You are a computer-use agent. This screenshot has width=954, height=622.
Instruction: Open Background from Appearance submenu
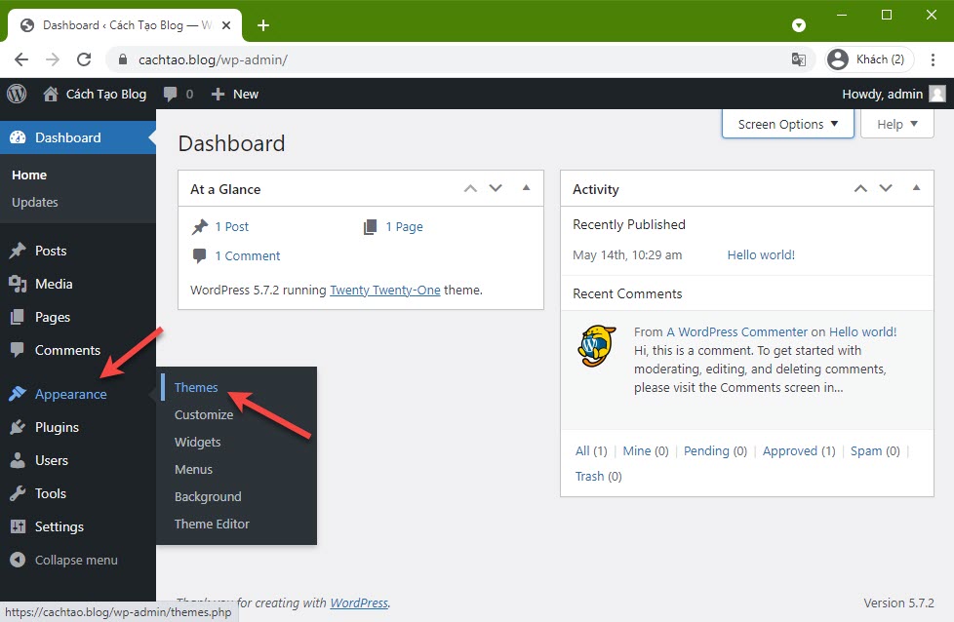[208, 497]
